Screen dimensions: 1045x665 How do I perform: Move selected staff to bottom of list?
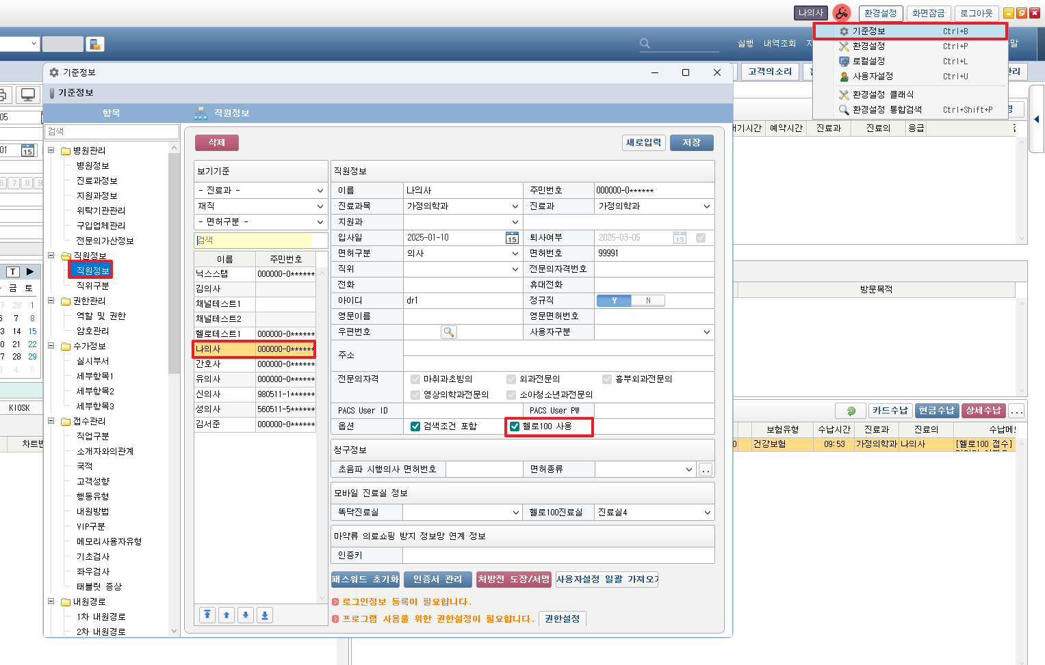[265, 615]
